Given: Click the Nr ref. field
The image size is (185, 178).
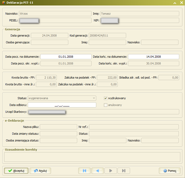Looking at the screenshot, I should coord(134,127).
